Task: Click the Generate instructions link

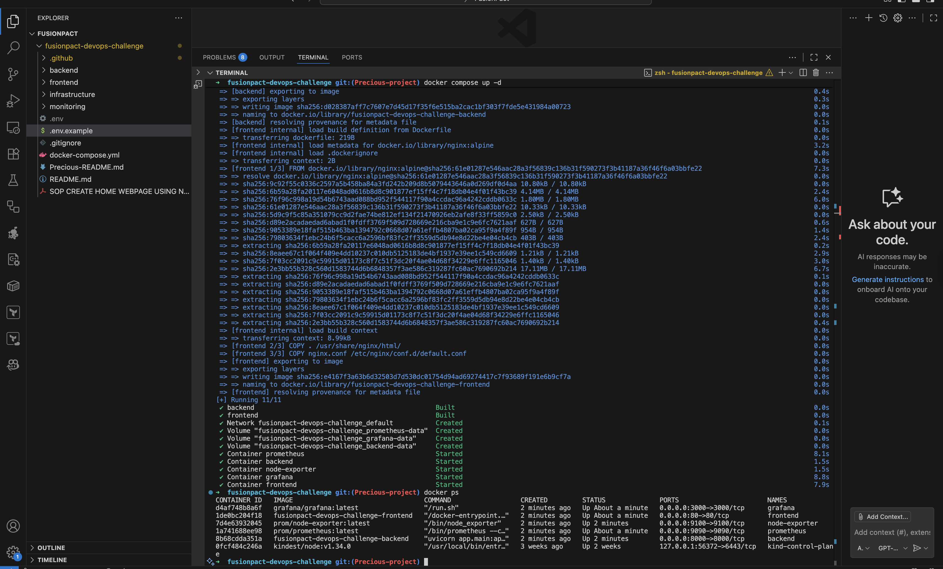Action: (888, 280)
